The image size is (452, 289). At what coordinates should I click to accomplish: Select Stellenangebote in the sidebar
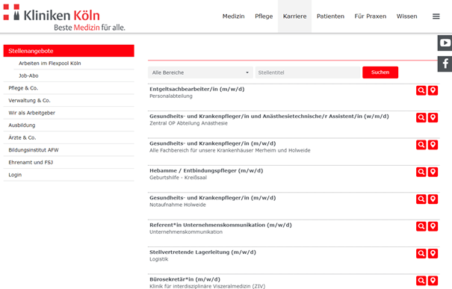(69, 51)
